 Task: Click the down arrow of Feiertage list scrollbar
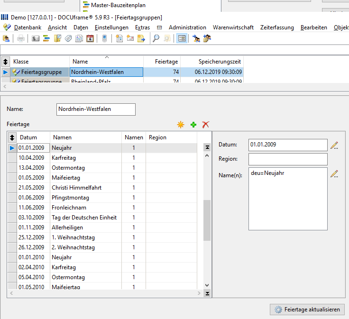[207, 285]
